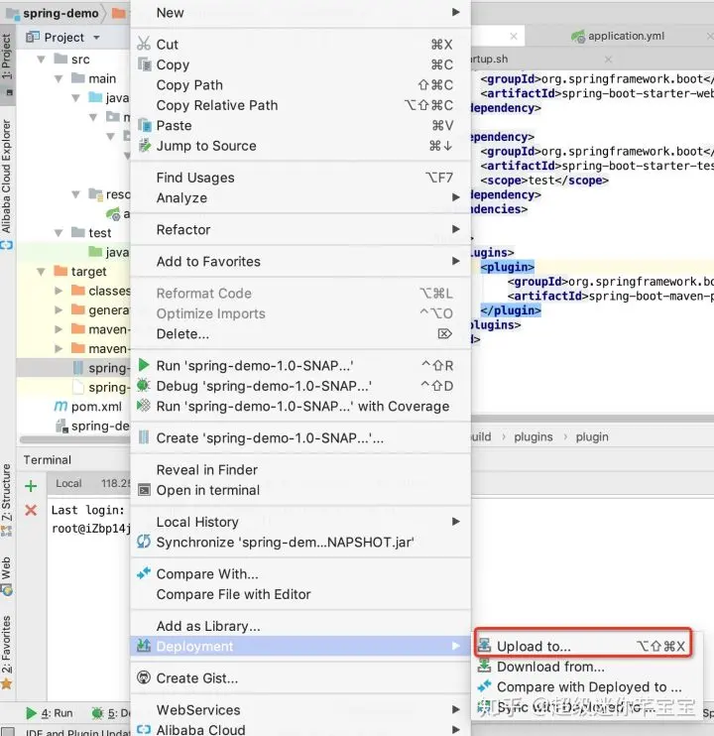Image resolution: width=714 pixels, height=736 pixels.
Task: Expand the classes folder
Action: click(x=59, y=291)
